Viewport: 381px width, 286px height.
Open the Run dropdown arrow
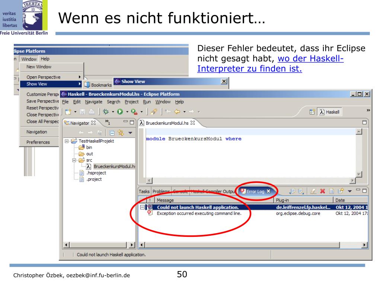pos(127,112)
